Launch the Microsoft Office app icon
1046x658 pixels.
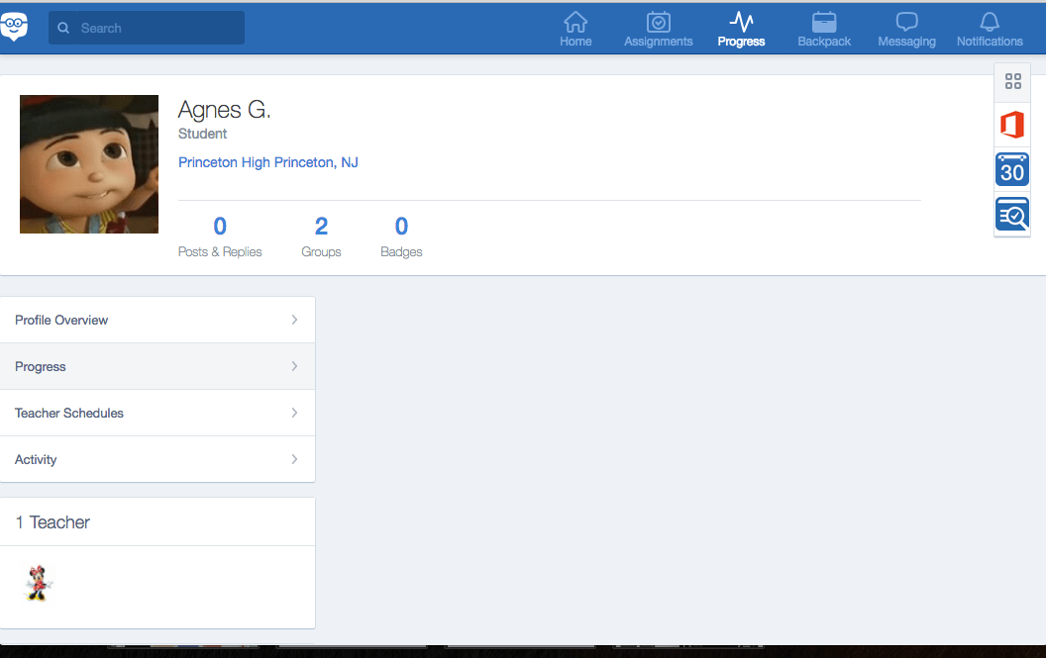coord(1012,125)
